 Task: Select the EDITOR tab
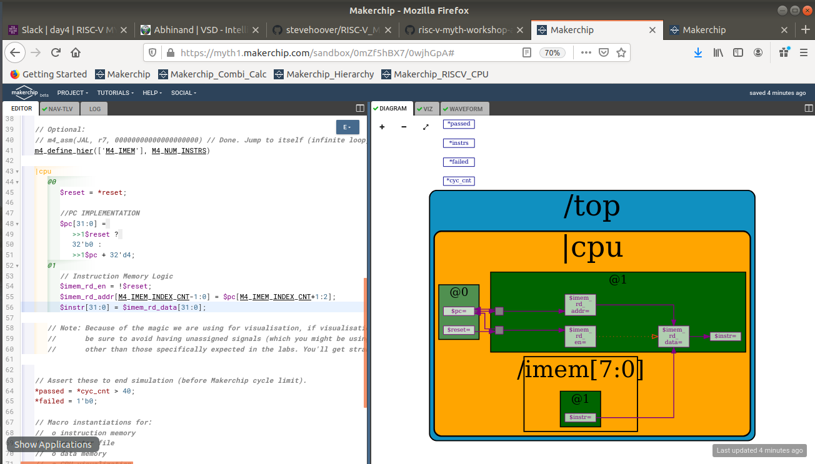[x=21, y=109]
